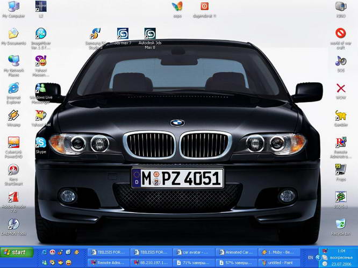Launch Skype from the desktop
The width and height of the screenshot is (358, 268).
pos(41,145)
